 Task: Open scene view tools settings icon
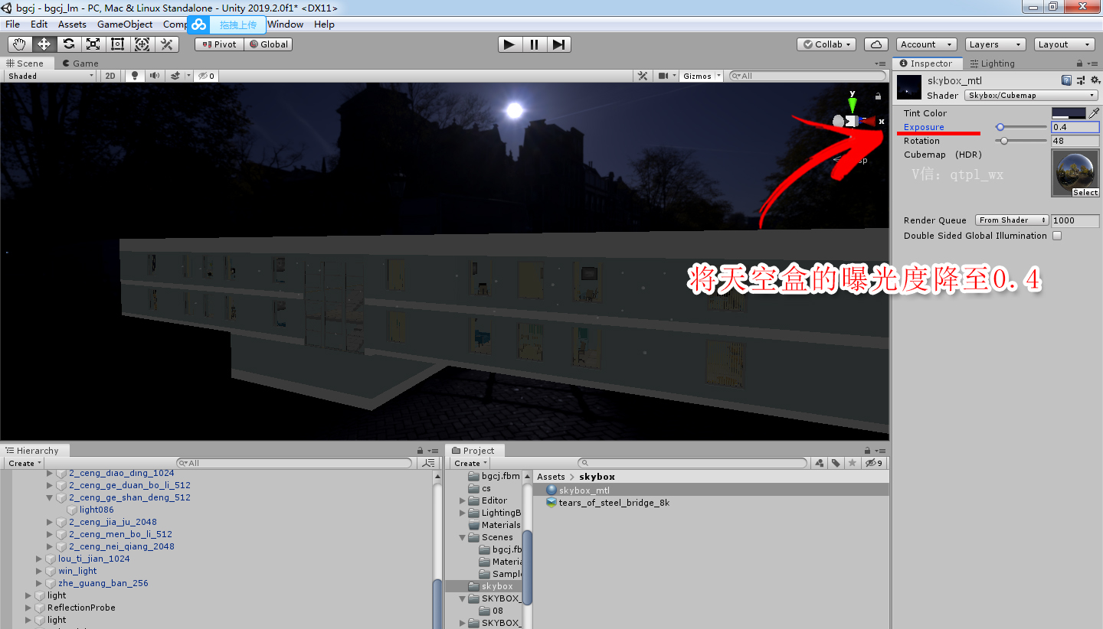[643, 76]
